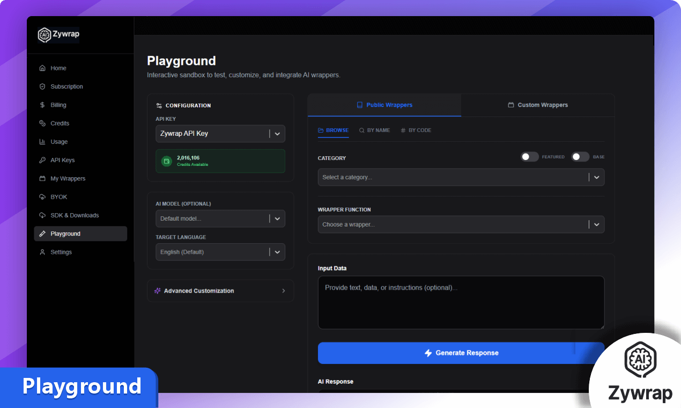Select the Browse sub-tab
The image size is (681, 408).
click(333, 130)
